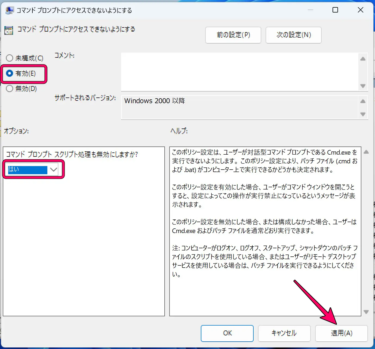Click the Windows 2000 以降 text
375x349 pixels.
pyautogui.click(x=155, y=101)
